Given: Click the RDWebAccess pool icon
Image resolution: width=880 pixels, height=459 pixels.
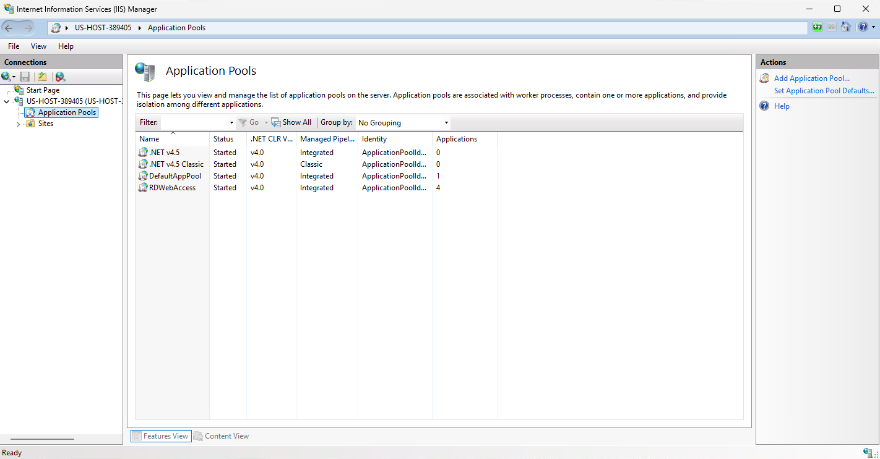Looking at the screenshot, I should point(143,188).
